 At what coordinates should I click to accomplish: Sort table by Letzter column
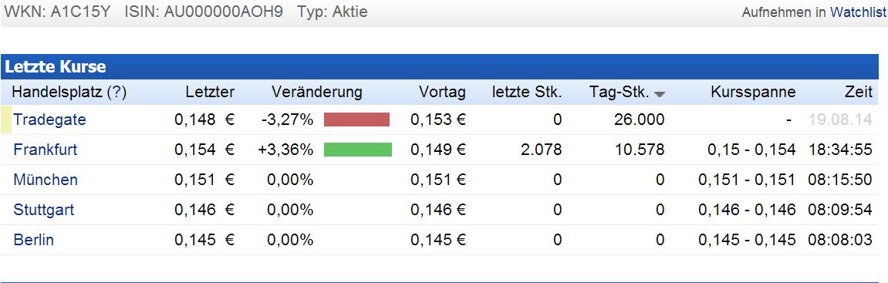(x=210, y=93)
